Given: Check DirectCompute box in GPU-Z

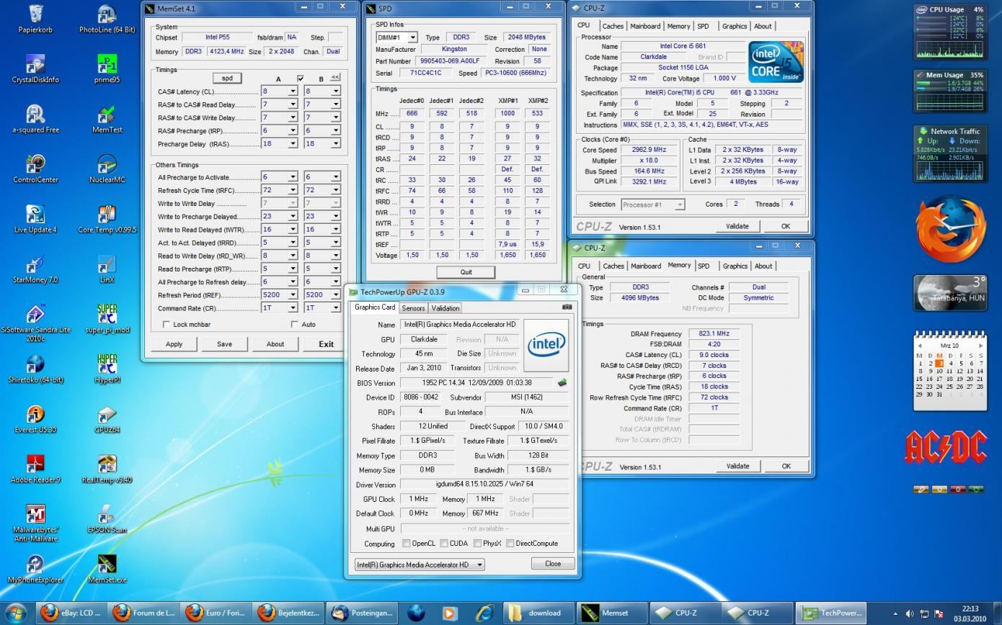Looking at the screenshot, I should click(x=510, y=544).
